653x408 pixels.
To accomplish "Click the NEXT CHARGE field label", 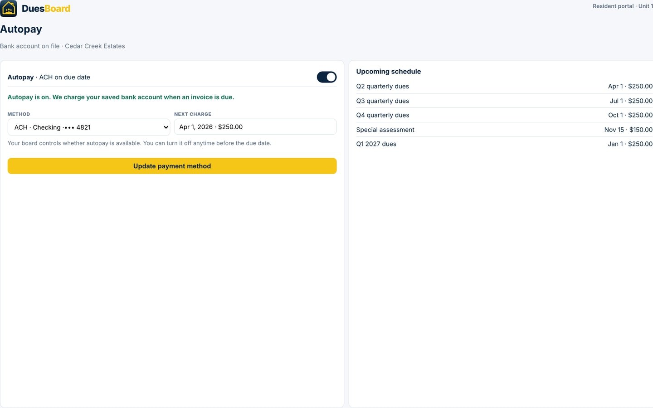I will click(x=193, y=114).
